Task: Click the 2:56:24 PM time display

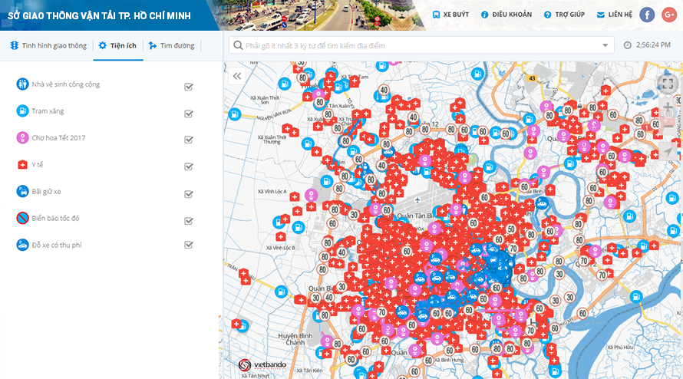Action: (653, 44)
